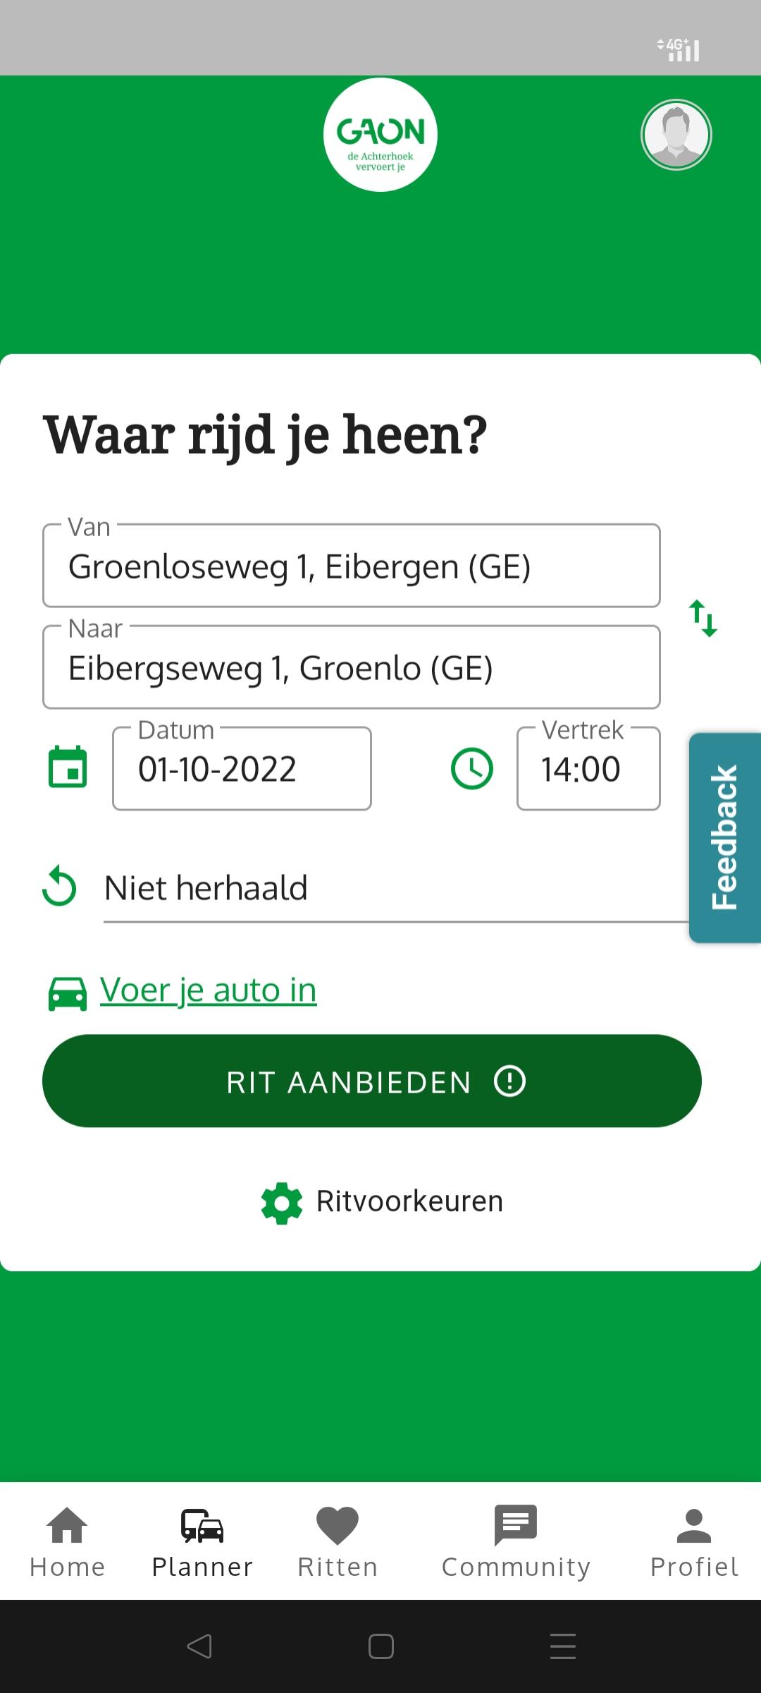This screenshot has width=761, height=1693.
Task: Swap Van and Naar locations
Action: click(x=703, y=618)
